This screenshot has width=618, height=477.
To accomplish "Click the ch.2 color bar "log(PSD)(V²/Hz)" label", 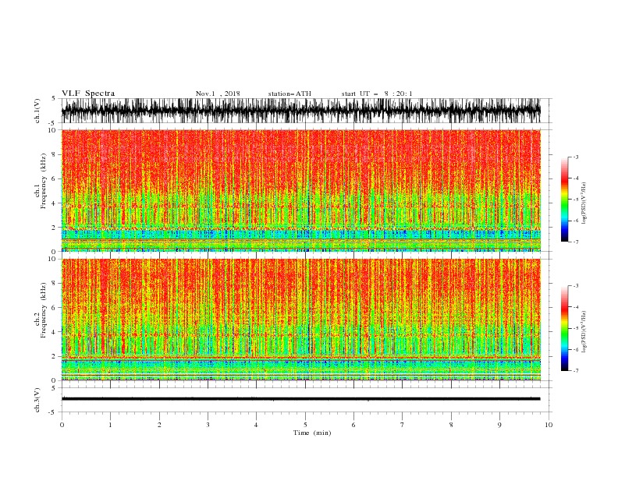I will [x=584, y=332].
